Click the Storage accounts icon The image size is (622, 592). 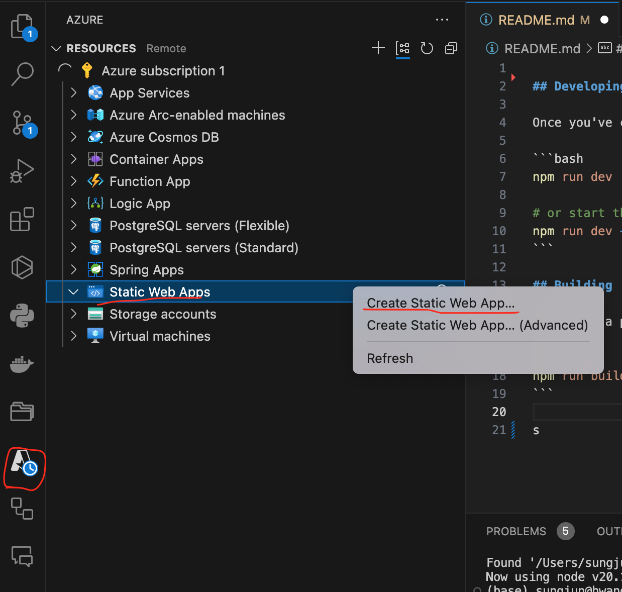click(95, 314)
